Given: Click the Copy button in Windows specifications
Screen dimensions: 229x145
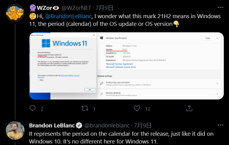Looking at the screenshot, I should point(207,38).
